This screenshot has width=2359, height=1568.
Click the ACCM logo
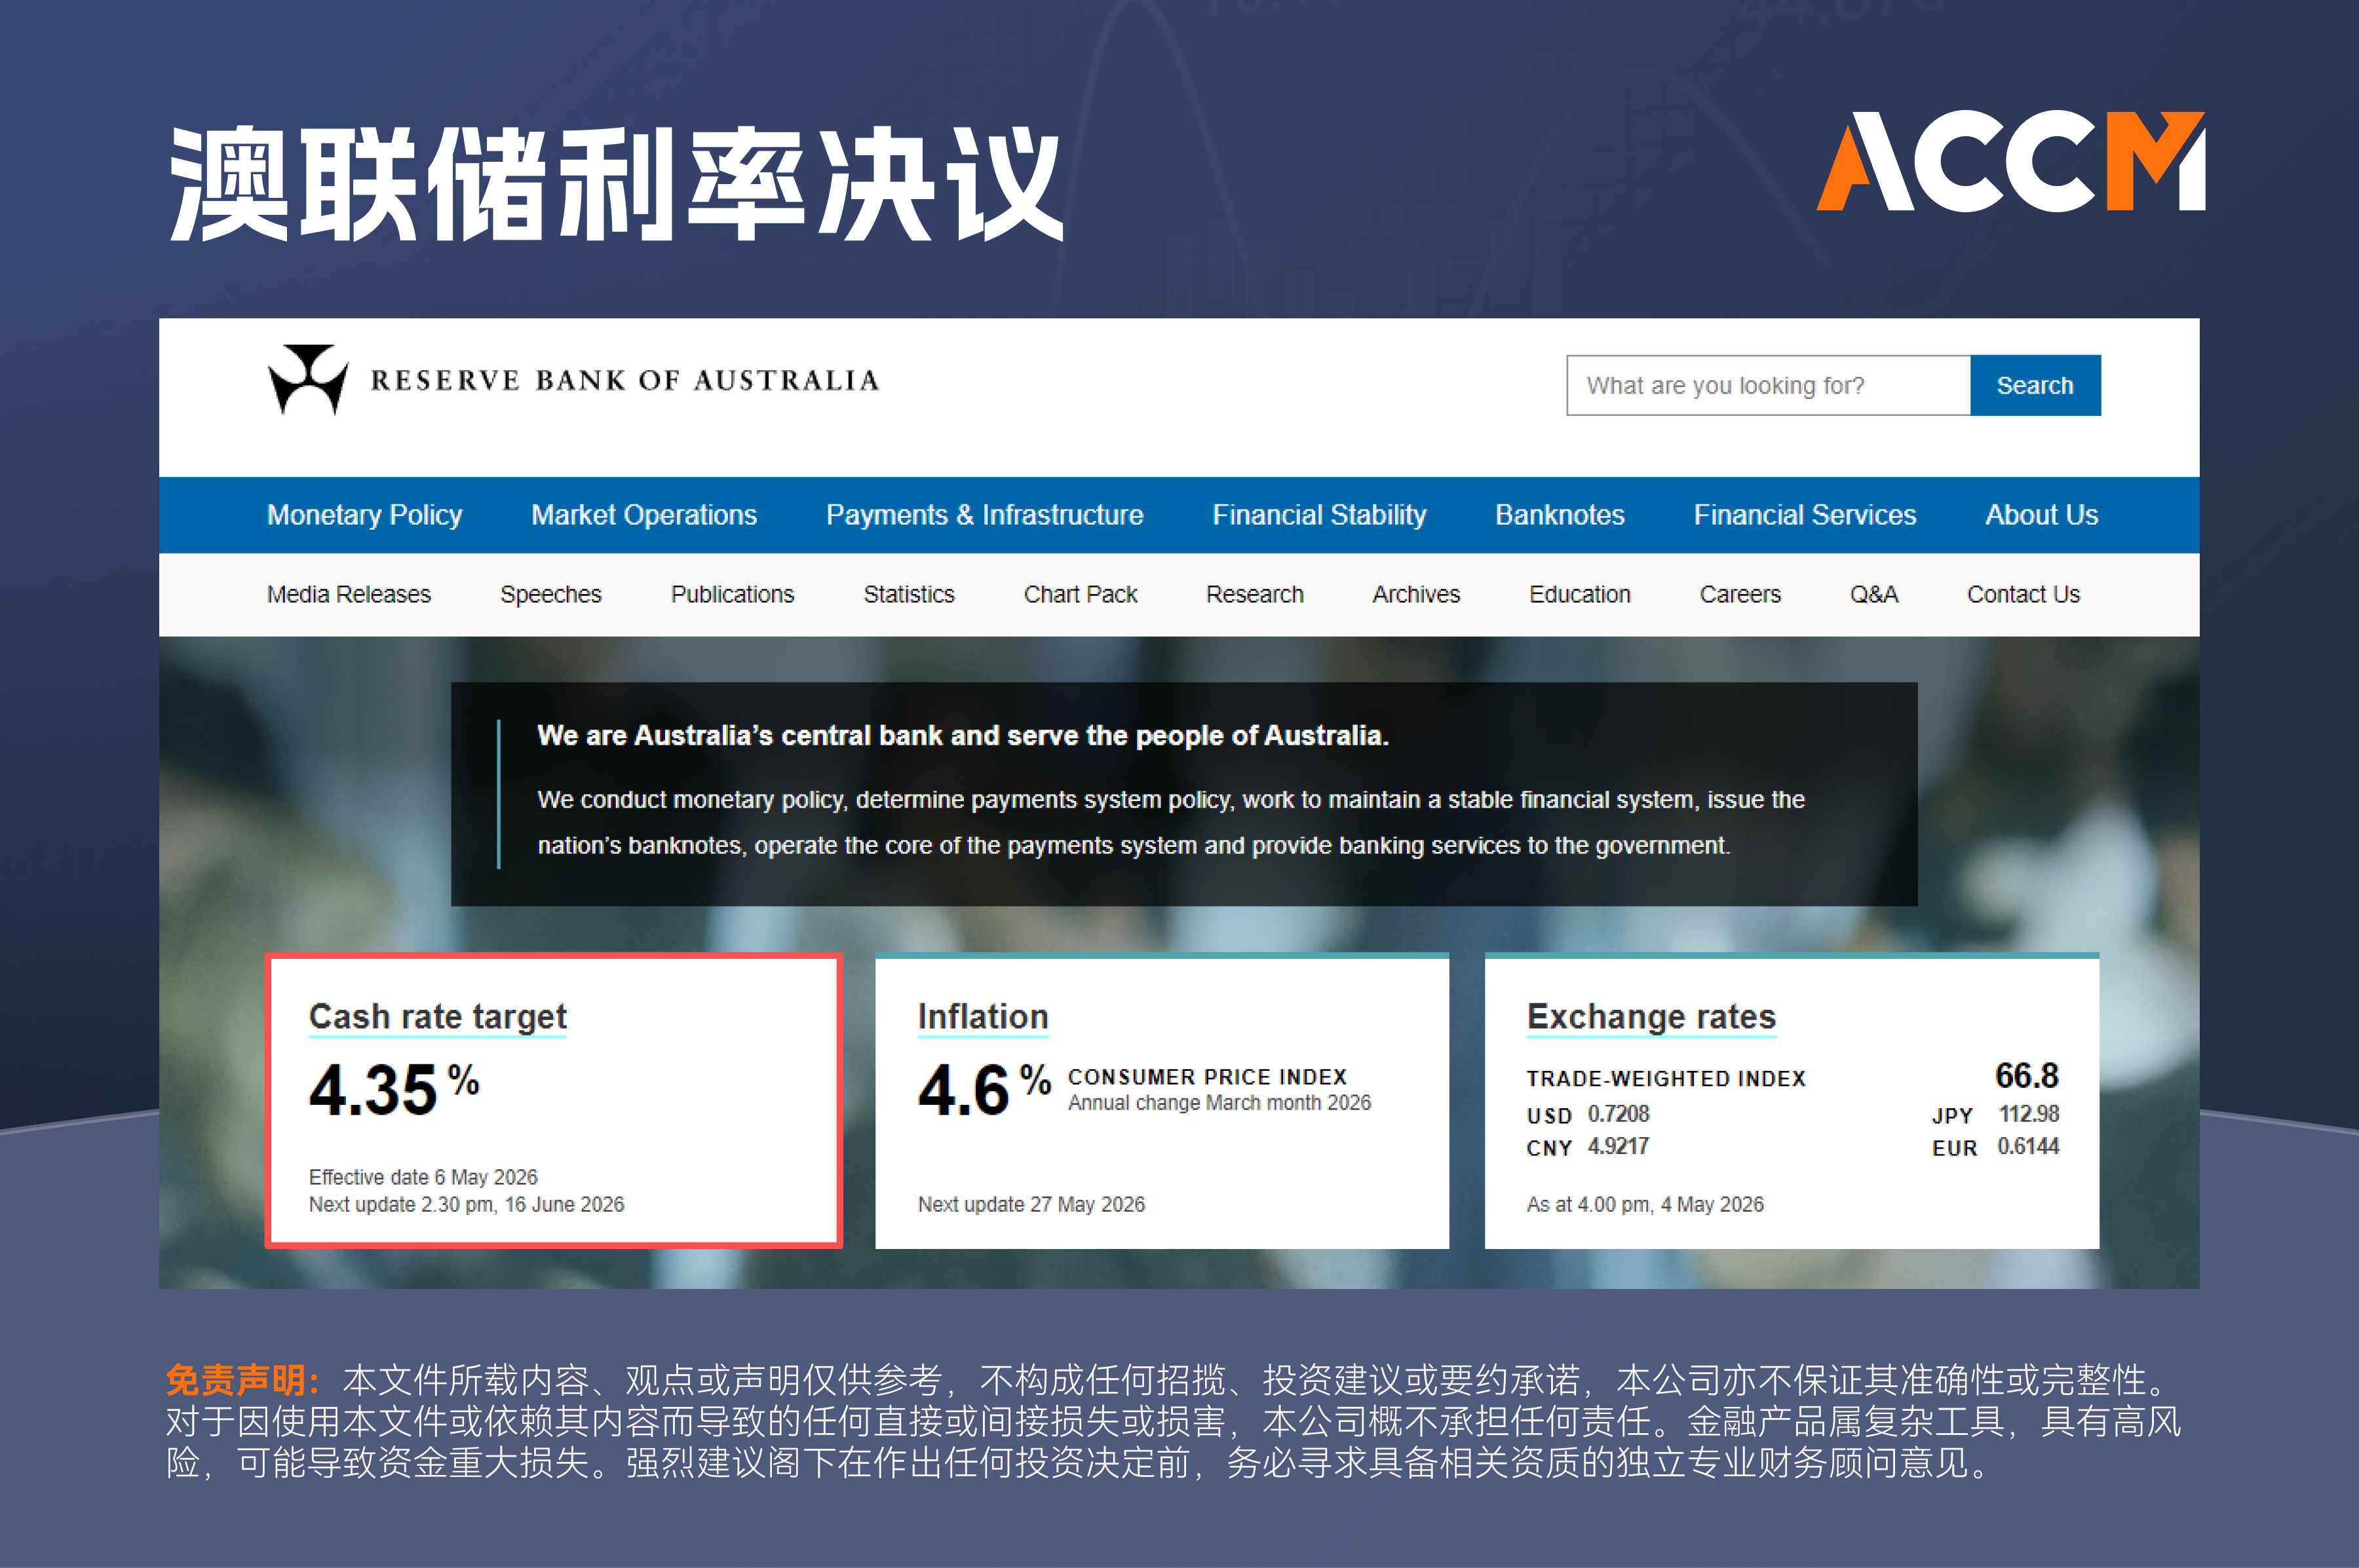2011,161
